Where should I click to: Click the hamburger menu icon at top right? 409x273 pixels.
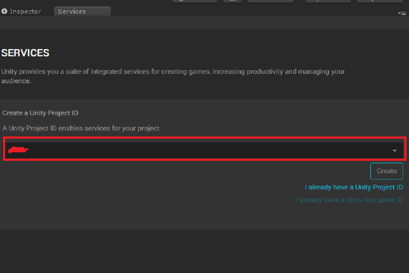(403, 13)
